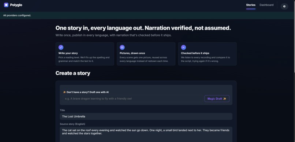The width and height of the screenshot is (295, 142).
Task: Click the Magic Draft button
Action: coord(217,99)
